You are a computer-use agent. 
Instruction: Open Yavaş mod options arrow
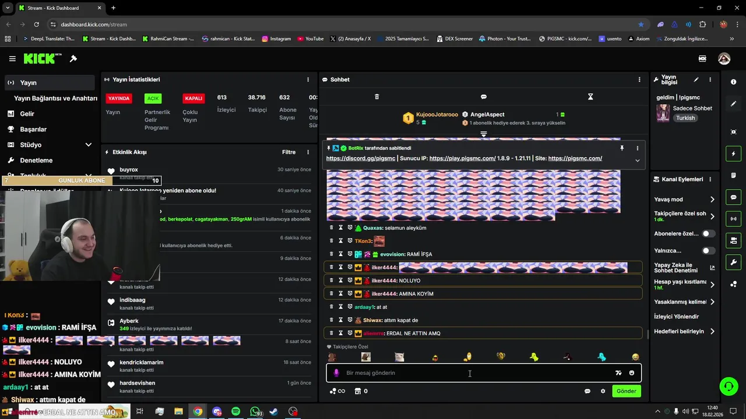(x=712, y=200)
